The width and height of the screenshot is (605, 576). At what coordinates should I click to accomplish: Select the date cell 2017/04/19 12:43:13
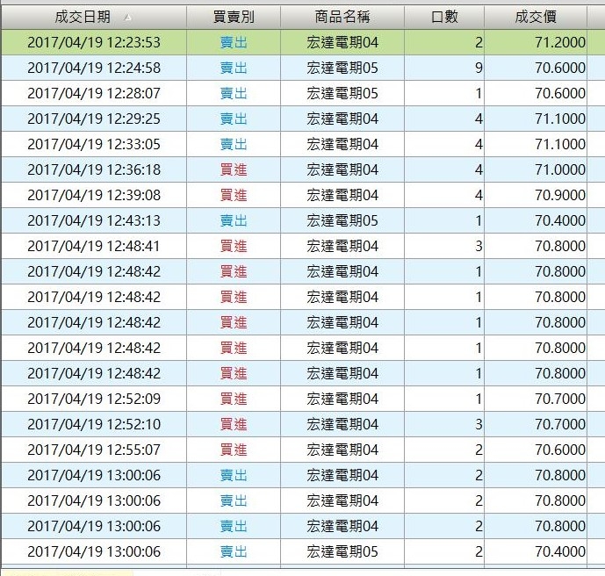tap(94, 220)
